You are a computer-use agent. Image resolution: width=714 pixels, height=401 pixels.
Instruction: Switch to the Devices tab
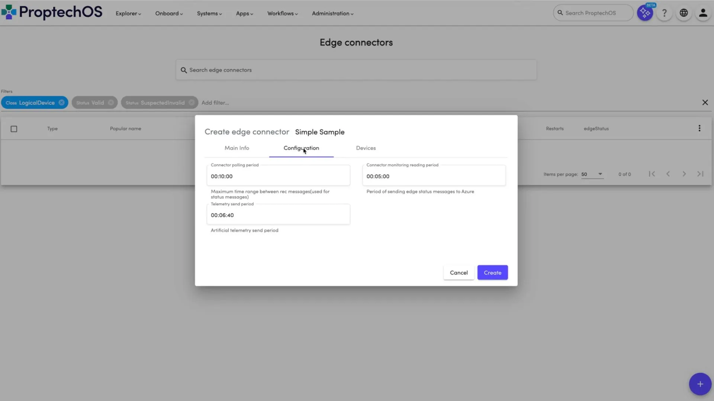click(366, 148)
